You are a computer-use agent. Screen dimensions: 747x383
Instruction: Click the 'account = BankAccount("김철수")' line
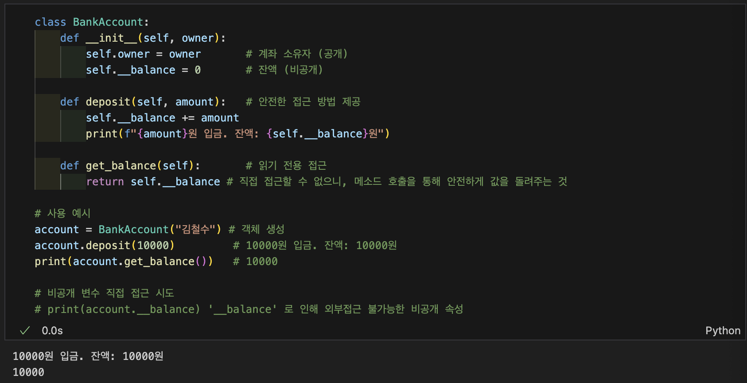click(128, 230)
